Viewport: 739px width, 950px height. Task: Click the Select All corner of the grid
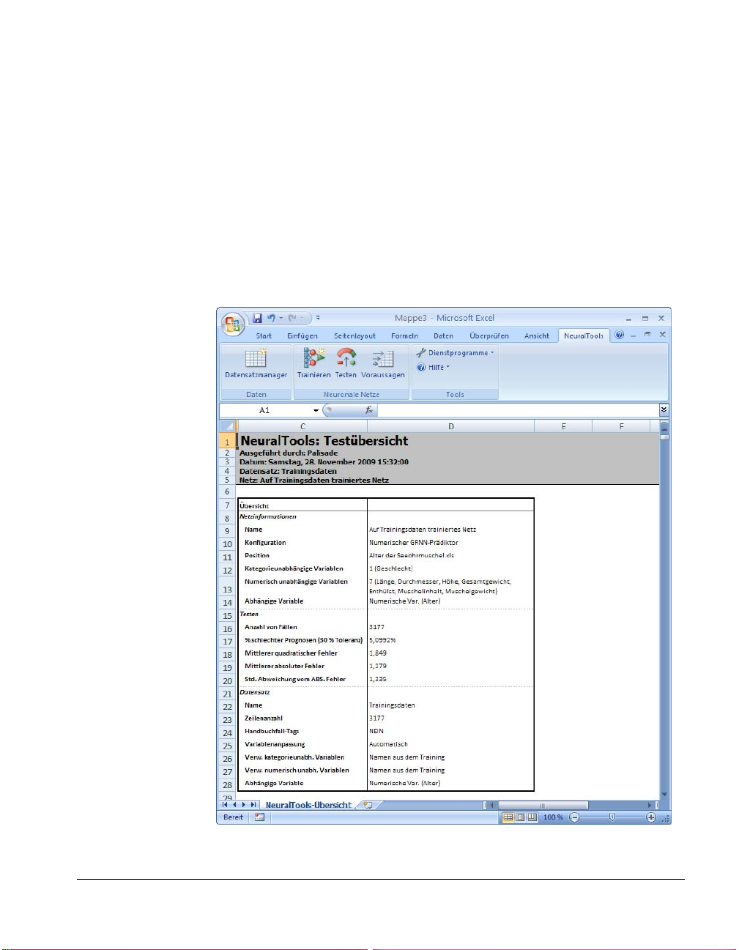pyautogui.click(x=227, y=426)
